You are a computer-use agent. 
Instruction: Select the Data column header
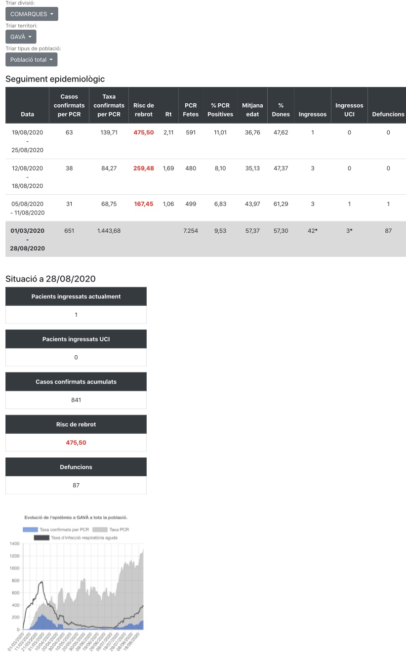tap(28, 114)
